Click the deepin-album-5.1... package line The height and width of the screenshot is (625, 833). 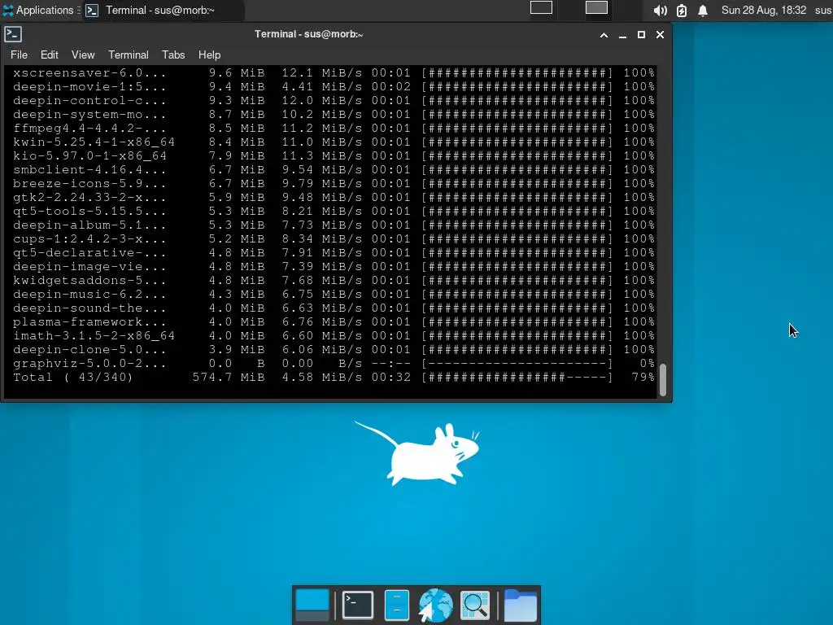(334, 225)
